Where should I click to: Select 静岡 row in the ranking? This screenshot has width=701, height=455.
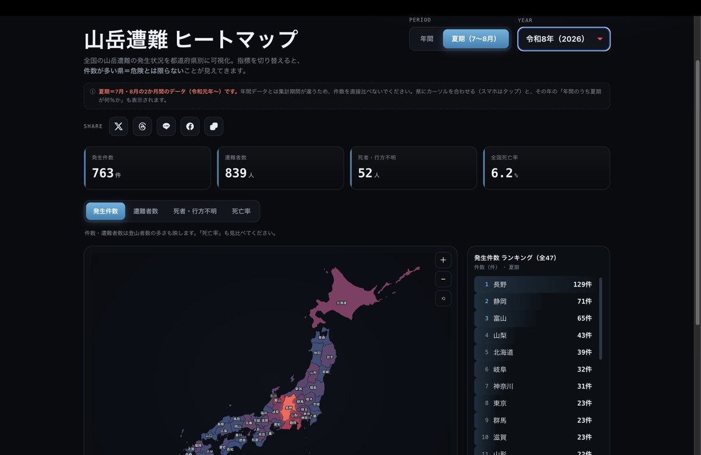535,302
